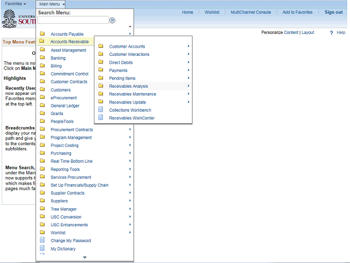Open Pending Items submenu
The height and width of the screenshot is (263, 350).
(122, 78)
